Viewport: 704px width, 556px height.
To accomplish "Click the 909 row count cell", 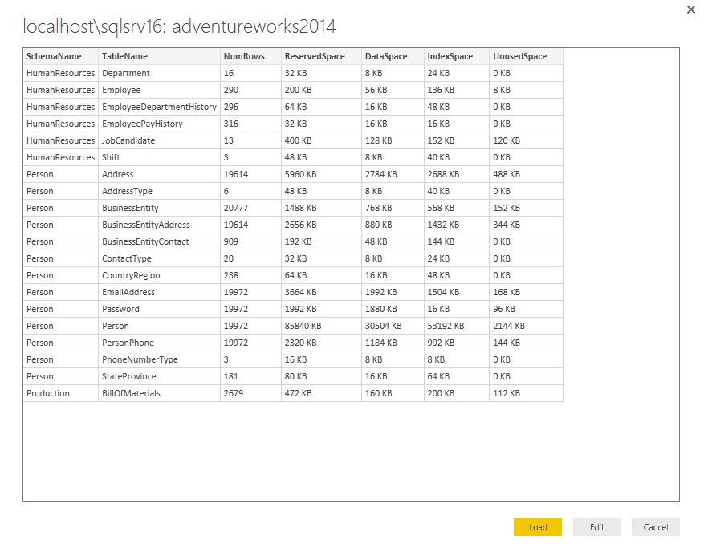I will (x=251, y=241).
